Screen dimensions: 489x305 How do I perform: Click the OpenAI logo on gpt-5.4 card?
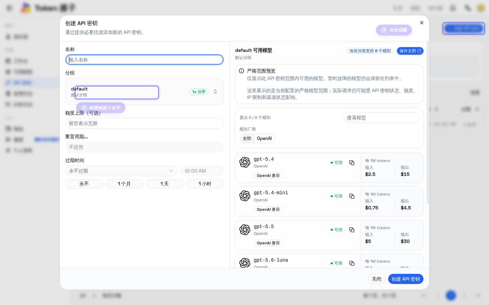pyautogui.click(x=245, y=162)
